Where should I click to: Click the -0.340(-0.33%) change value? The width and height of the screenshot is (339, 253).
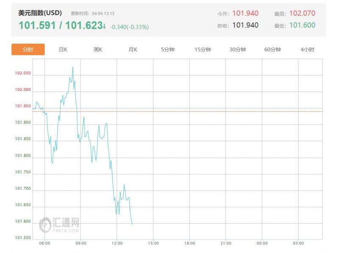click(x=129, y=27)
